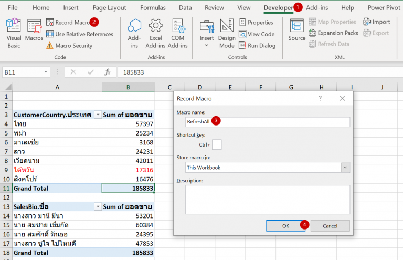Screen dimensions: 403x260
Task: Open the Insert Function dialog
Action: [x=108, y=72]
